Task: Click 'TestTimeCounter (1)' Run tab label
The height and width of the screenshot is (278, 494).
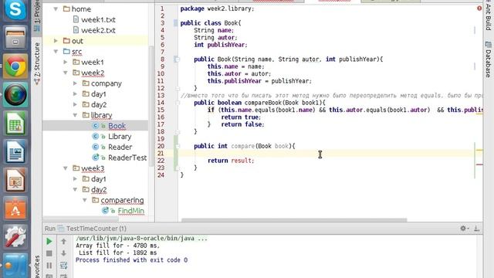Action: 96,229
